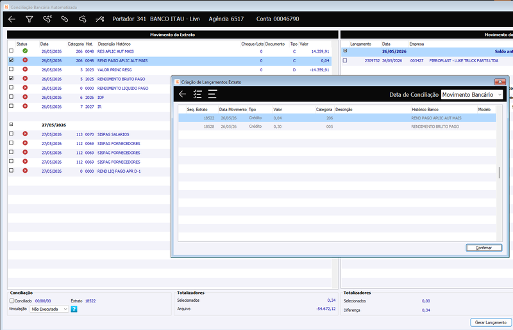Click green status icon of RES APLIC AUT MAIS
Viewport: 513px width, 330px height.
(x=25, y=51)
